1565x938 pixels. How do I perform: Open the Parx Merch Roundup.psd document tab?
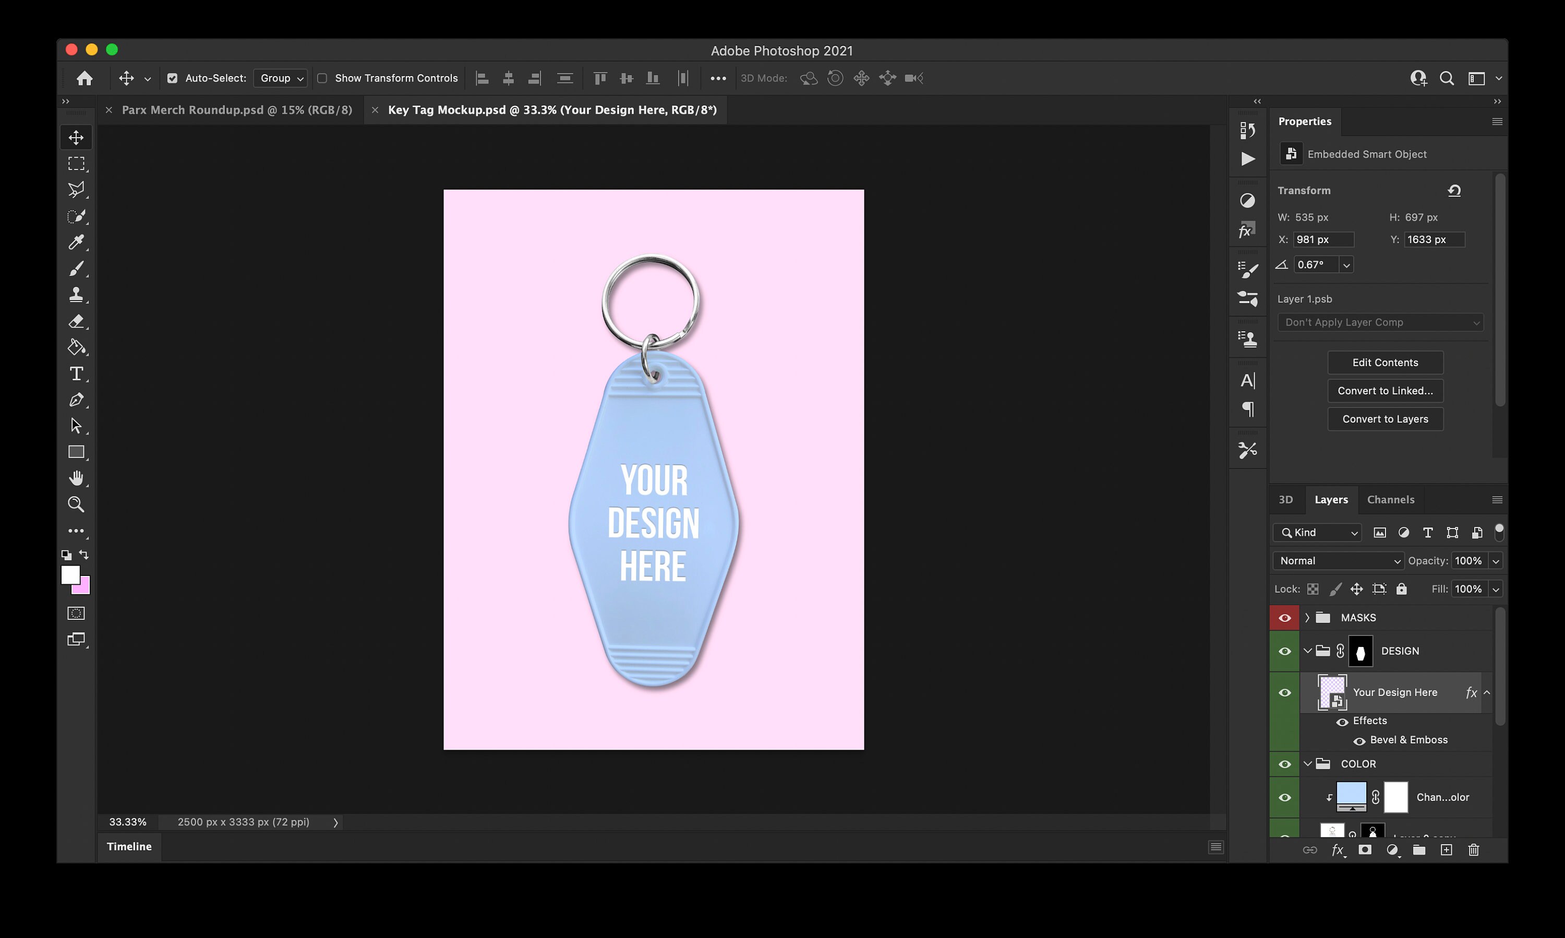[x=237, y=110]
